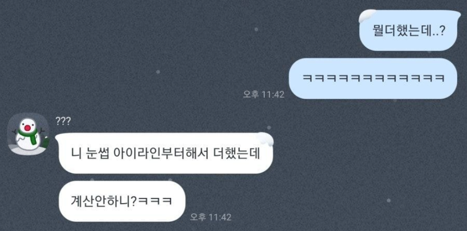Select the long ㅋㅋㅋㅋ sent message bubble
This screenshot has height=231, width=467.
pyautogui.click(x=373, y=78)
